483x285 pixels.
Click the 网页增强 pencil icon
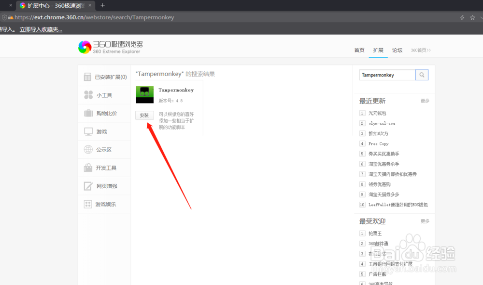coord(88,186)
